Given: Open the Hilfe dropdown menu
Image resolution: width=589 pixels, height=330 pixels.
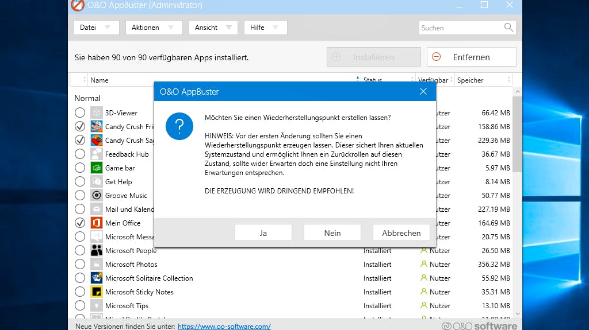Looking at the screenshot, I should pyautogui.click(x=266, y=28).
